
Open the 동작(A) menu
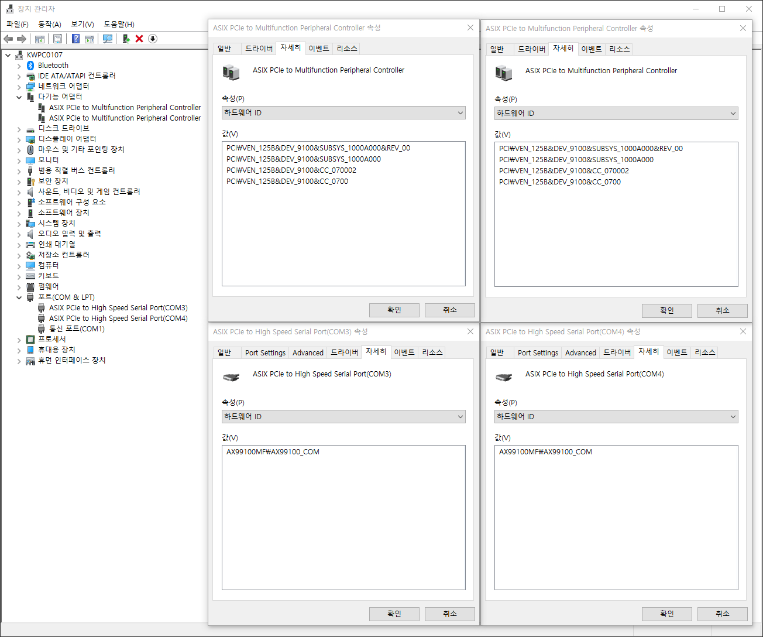pyautogui.click(x=50, y=24)
